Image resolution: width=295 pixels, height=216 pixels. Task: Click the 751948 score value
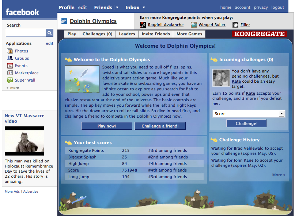[129, 170]
